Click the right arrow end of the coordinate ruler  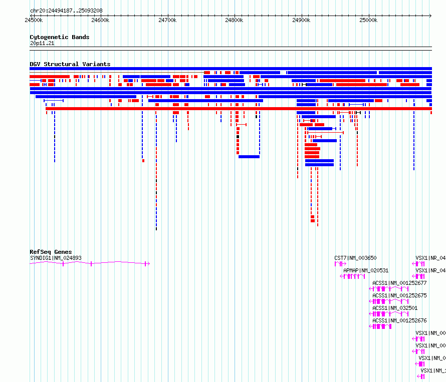(430, 16)
